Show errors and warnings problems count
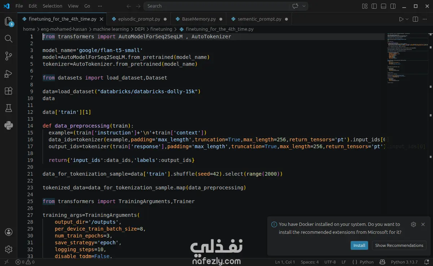Viewport: 433px width, 266px height. 25,262
